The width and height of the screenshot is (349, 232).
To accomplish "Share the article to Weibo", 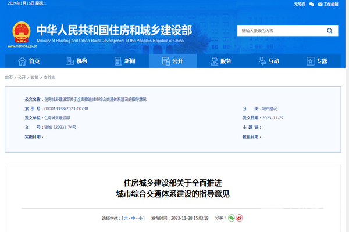I will 239,218.
